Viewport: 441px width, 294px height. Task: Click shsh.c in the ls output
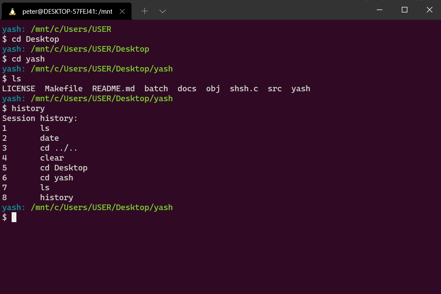pos(244,89)
